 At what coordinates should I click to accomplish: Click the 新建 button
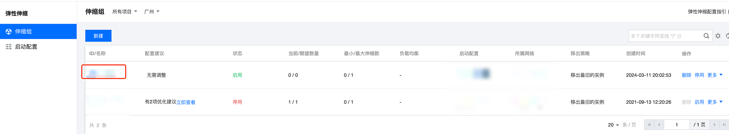(98, 36)
